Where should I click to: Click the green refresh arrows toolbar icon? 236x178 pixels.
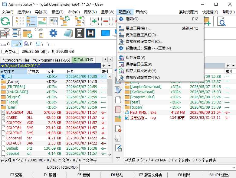5,21
